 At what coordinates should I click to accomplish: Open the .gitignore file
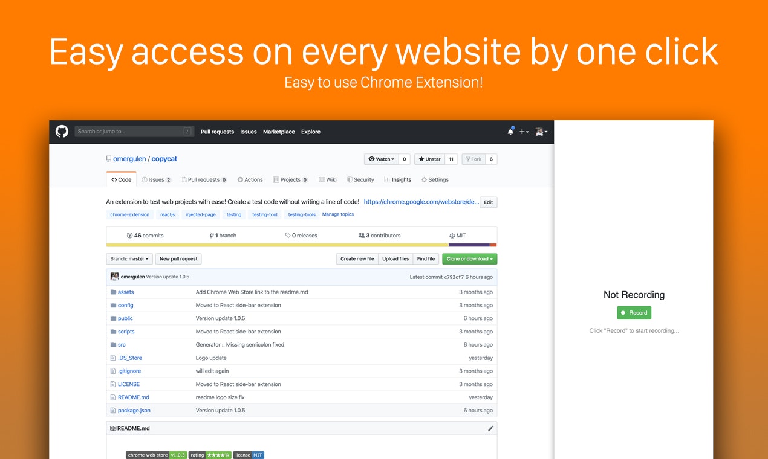(x=129, y=371)
